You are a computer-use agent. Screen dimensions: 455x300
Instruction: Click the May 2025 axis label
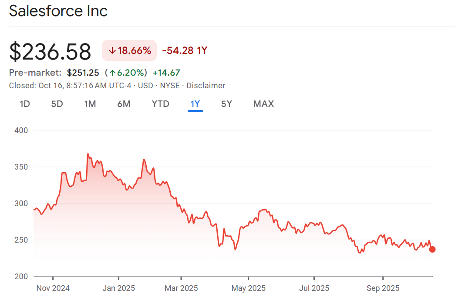[248, 288]
